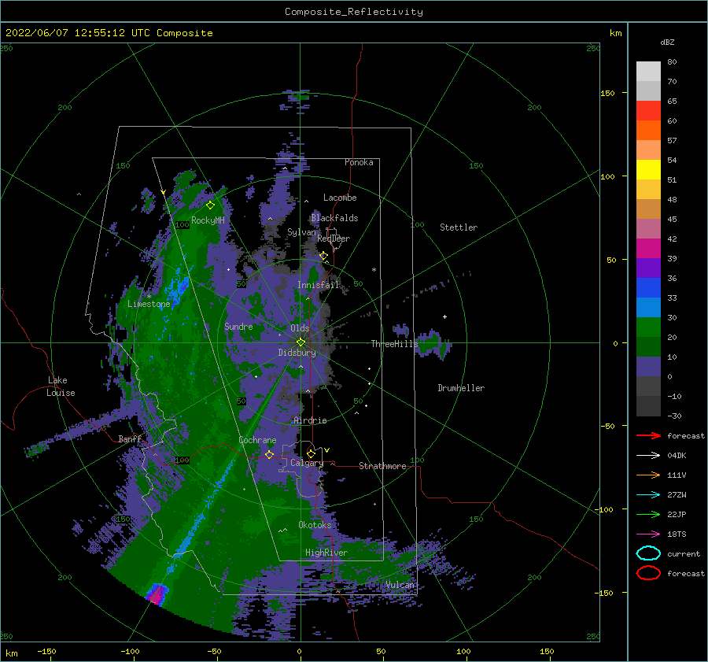Click the HighRiver town label

[326, 553]
